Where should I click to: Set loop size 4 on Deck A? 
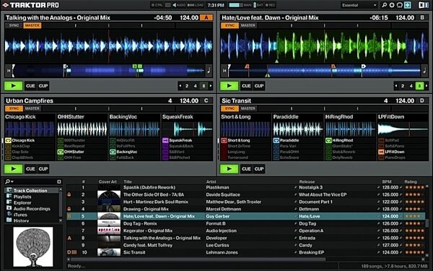pyautogui.click(x=196, y=86)
